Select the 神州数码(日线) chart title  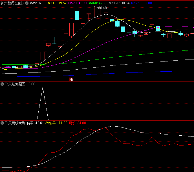tap(12, 3)
